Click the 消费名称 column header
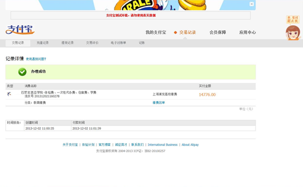The width and height of the screenshot is (303, 187). coord(30,86)
